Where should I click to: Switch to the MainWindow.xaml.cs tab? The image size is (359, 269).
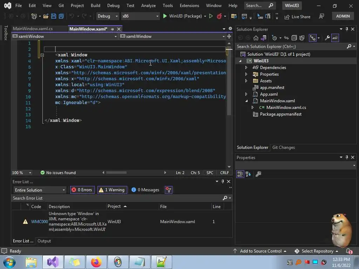click(x=33, y=29)
